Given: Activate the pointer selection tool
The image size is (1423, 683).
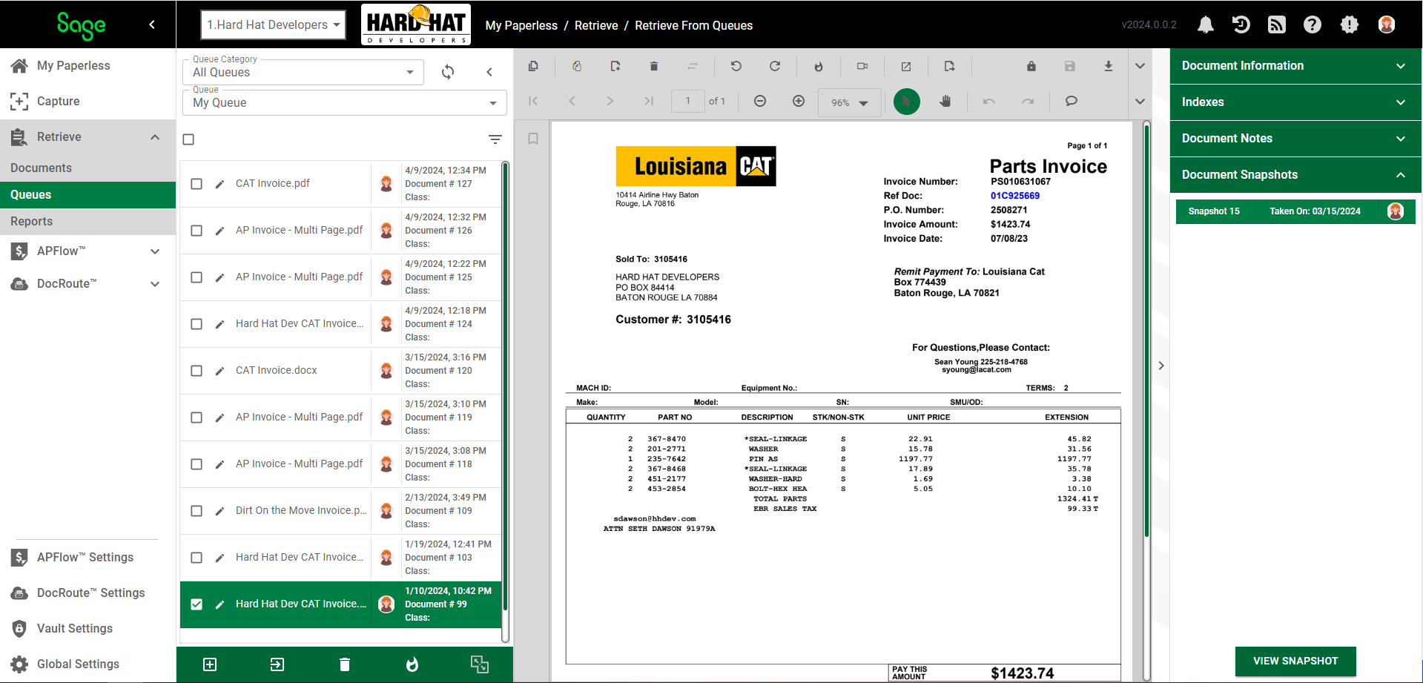Looking at the screenshot, I should click(x=907, y=102).
